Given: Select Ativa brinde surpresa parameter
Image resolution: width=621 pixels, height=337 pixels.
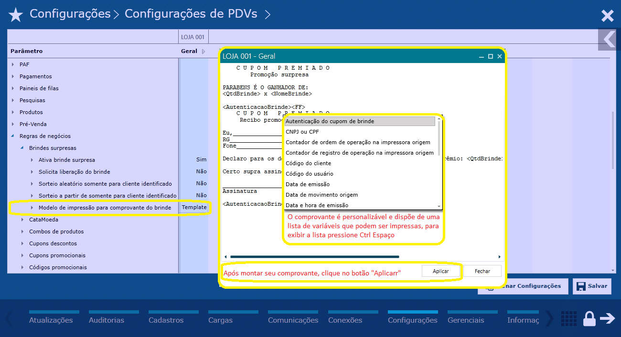Looking at the screenshot, I should (x=67, y=160).
